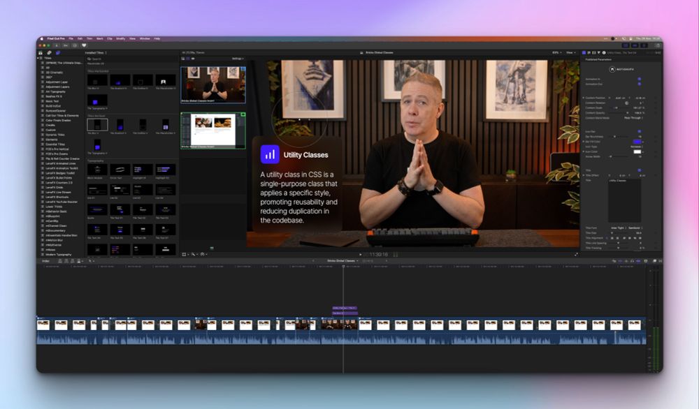This screenshot has height=409, width=699.
Task: Toggle the Icon Bar checkbox
Action: coord(640,131)
